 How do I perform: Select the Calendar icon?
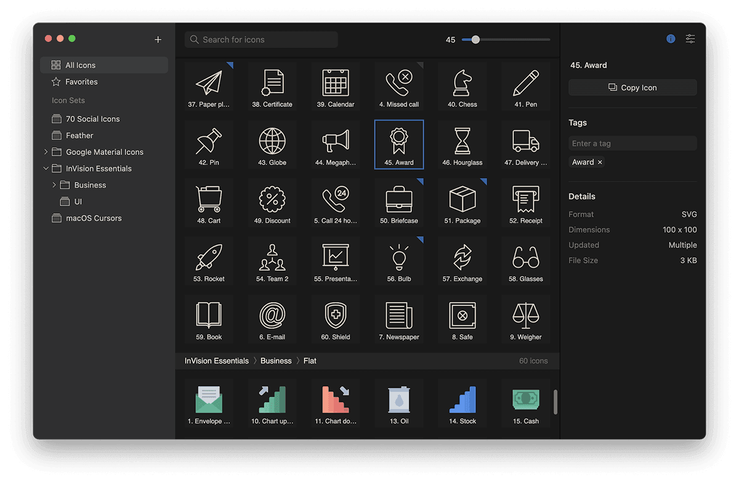pyautogui.click(x=336, y=86)
